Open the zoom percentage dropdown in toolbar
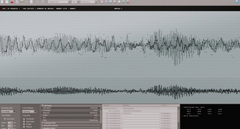 (x=75, y=2)
